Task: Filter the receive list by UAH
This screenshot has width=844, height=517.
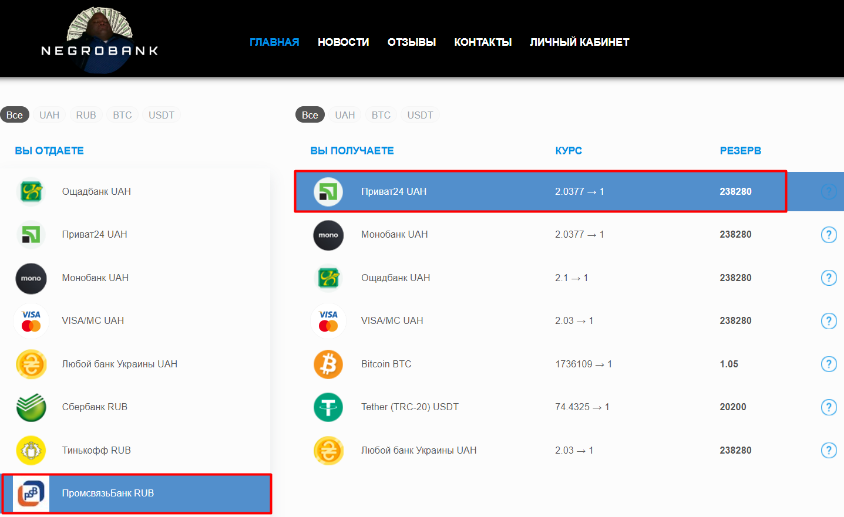Action: pos(345,115)
